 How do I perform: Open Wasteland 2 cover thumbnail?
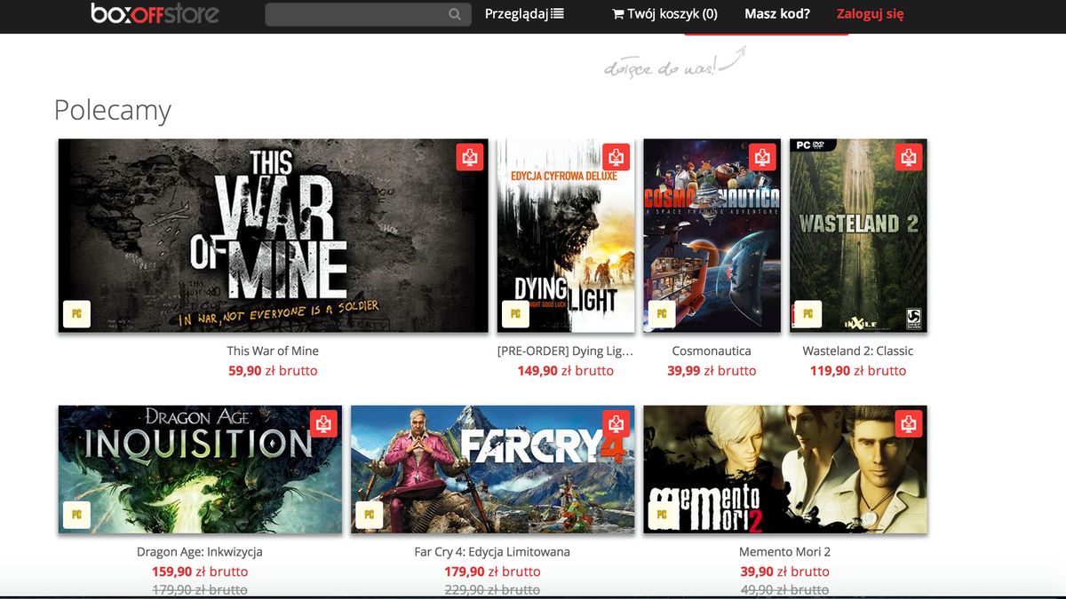click(858, 235)
